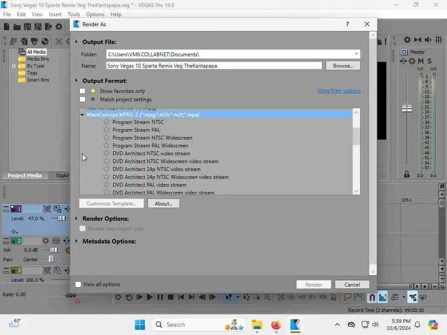Click the Save icon in the toolbar
The height and width of the screenshot is (335, 447).
coord(28,27)
